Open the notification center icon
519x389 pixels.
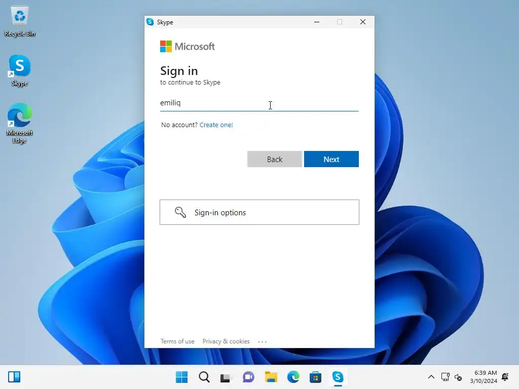[x=505, y=377]
